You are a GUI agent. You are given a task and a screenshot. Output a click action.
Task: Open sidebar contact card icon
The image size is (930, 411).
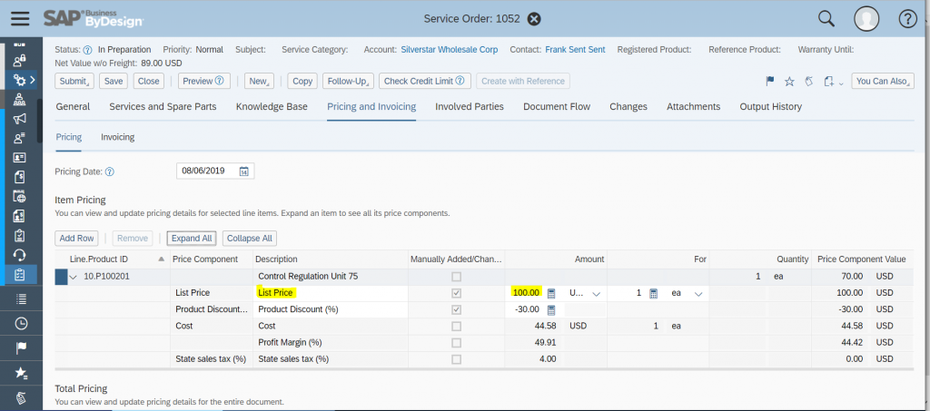point(20,158)
